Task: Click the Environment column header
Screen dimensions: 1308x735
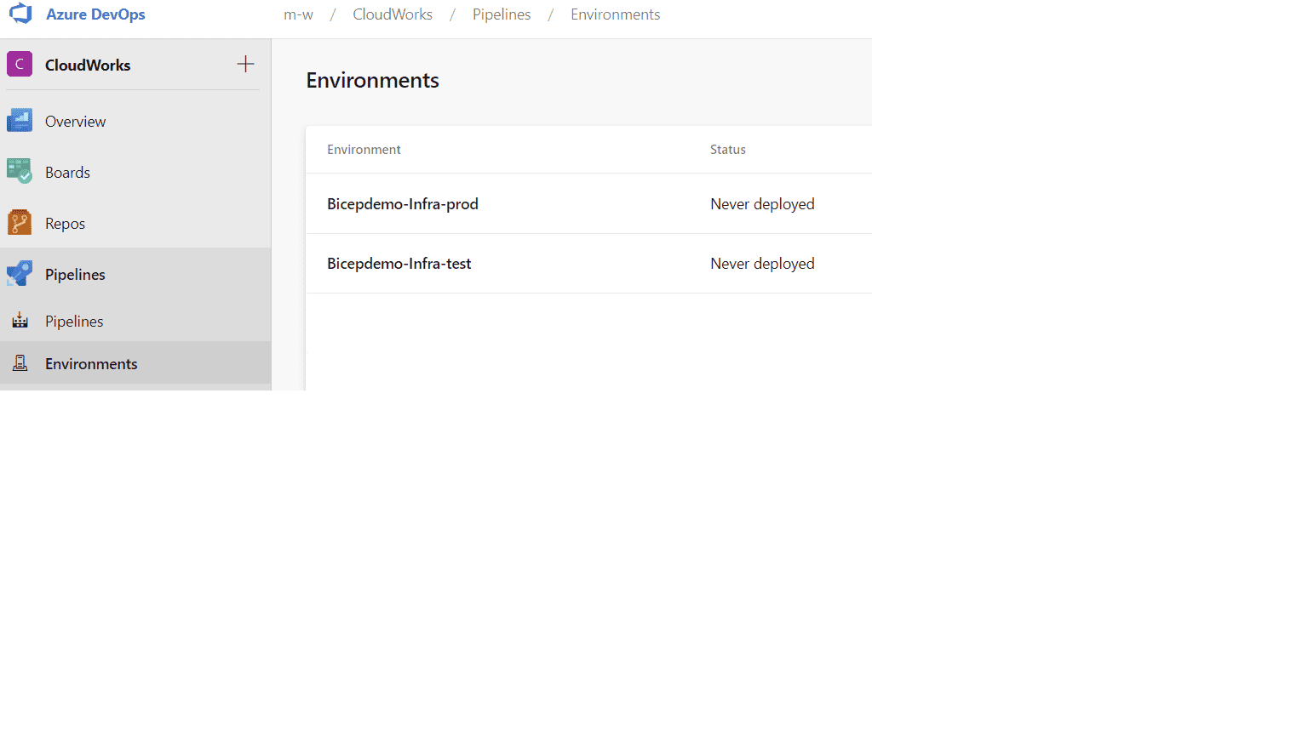Action: point(364,150)
